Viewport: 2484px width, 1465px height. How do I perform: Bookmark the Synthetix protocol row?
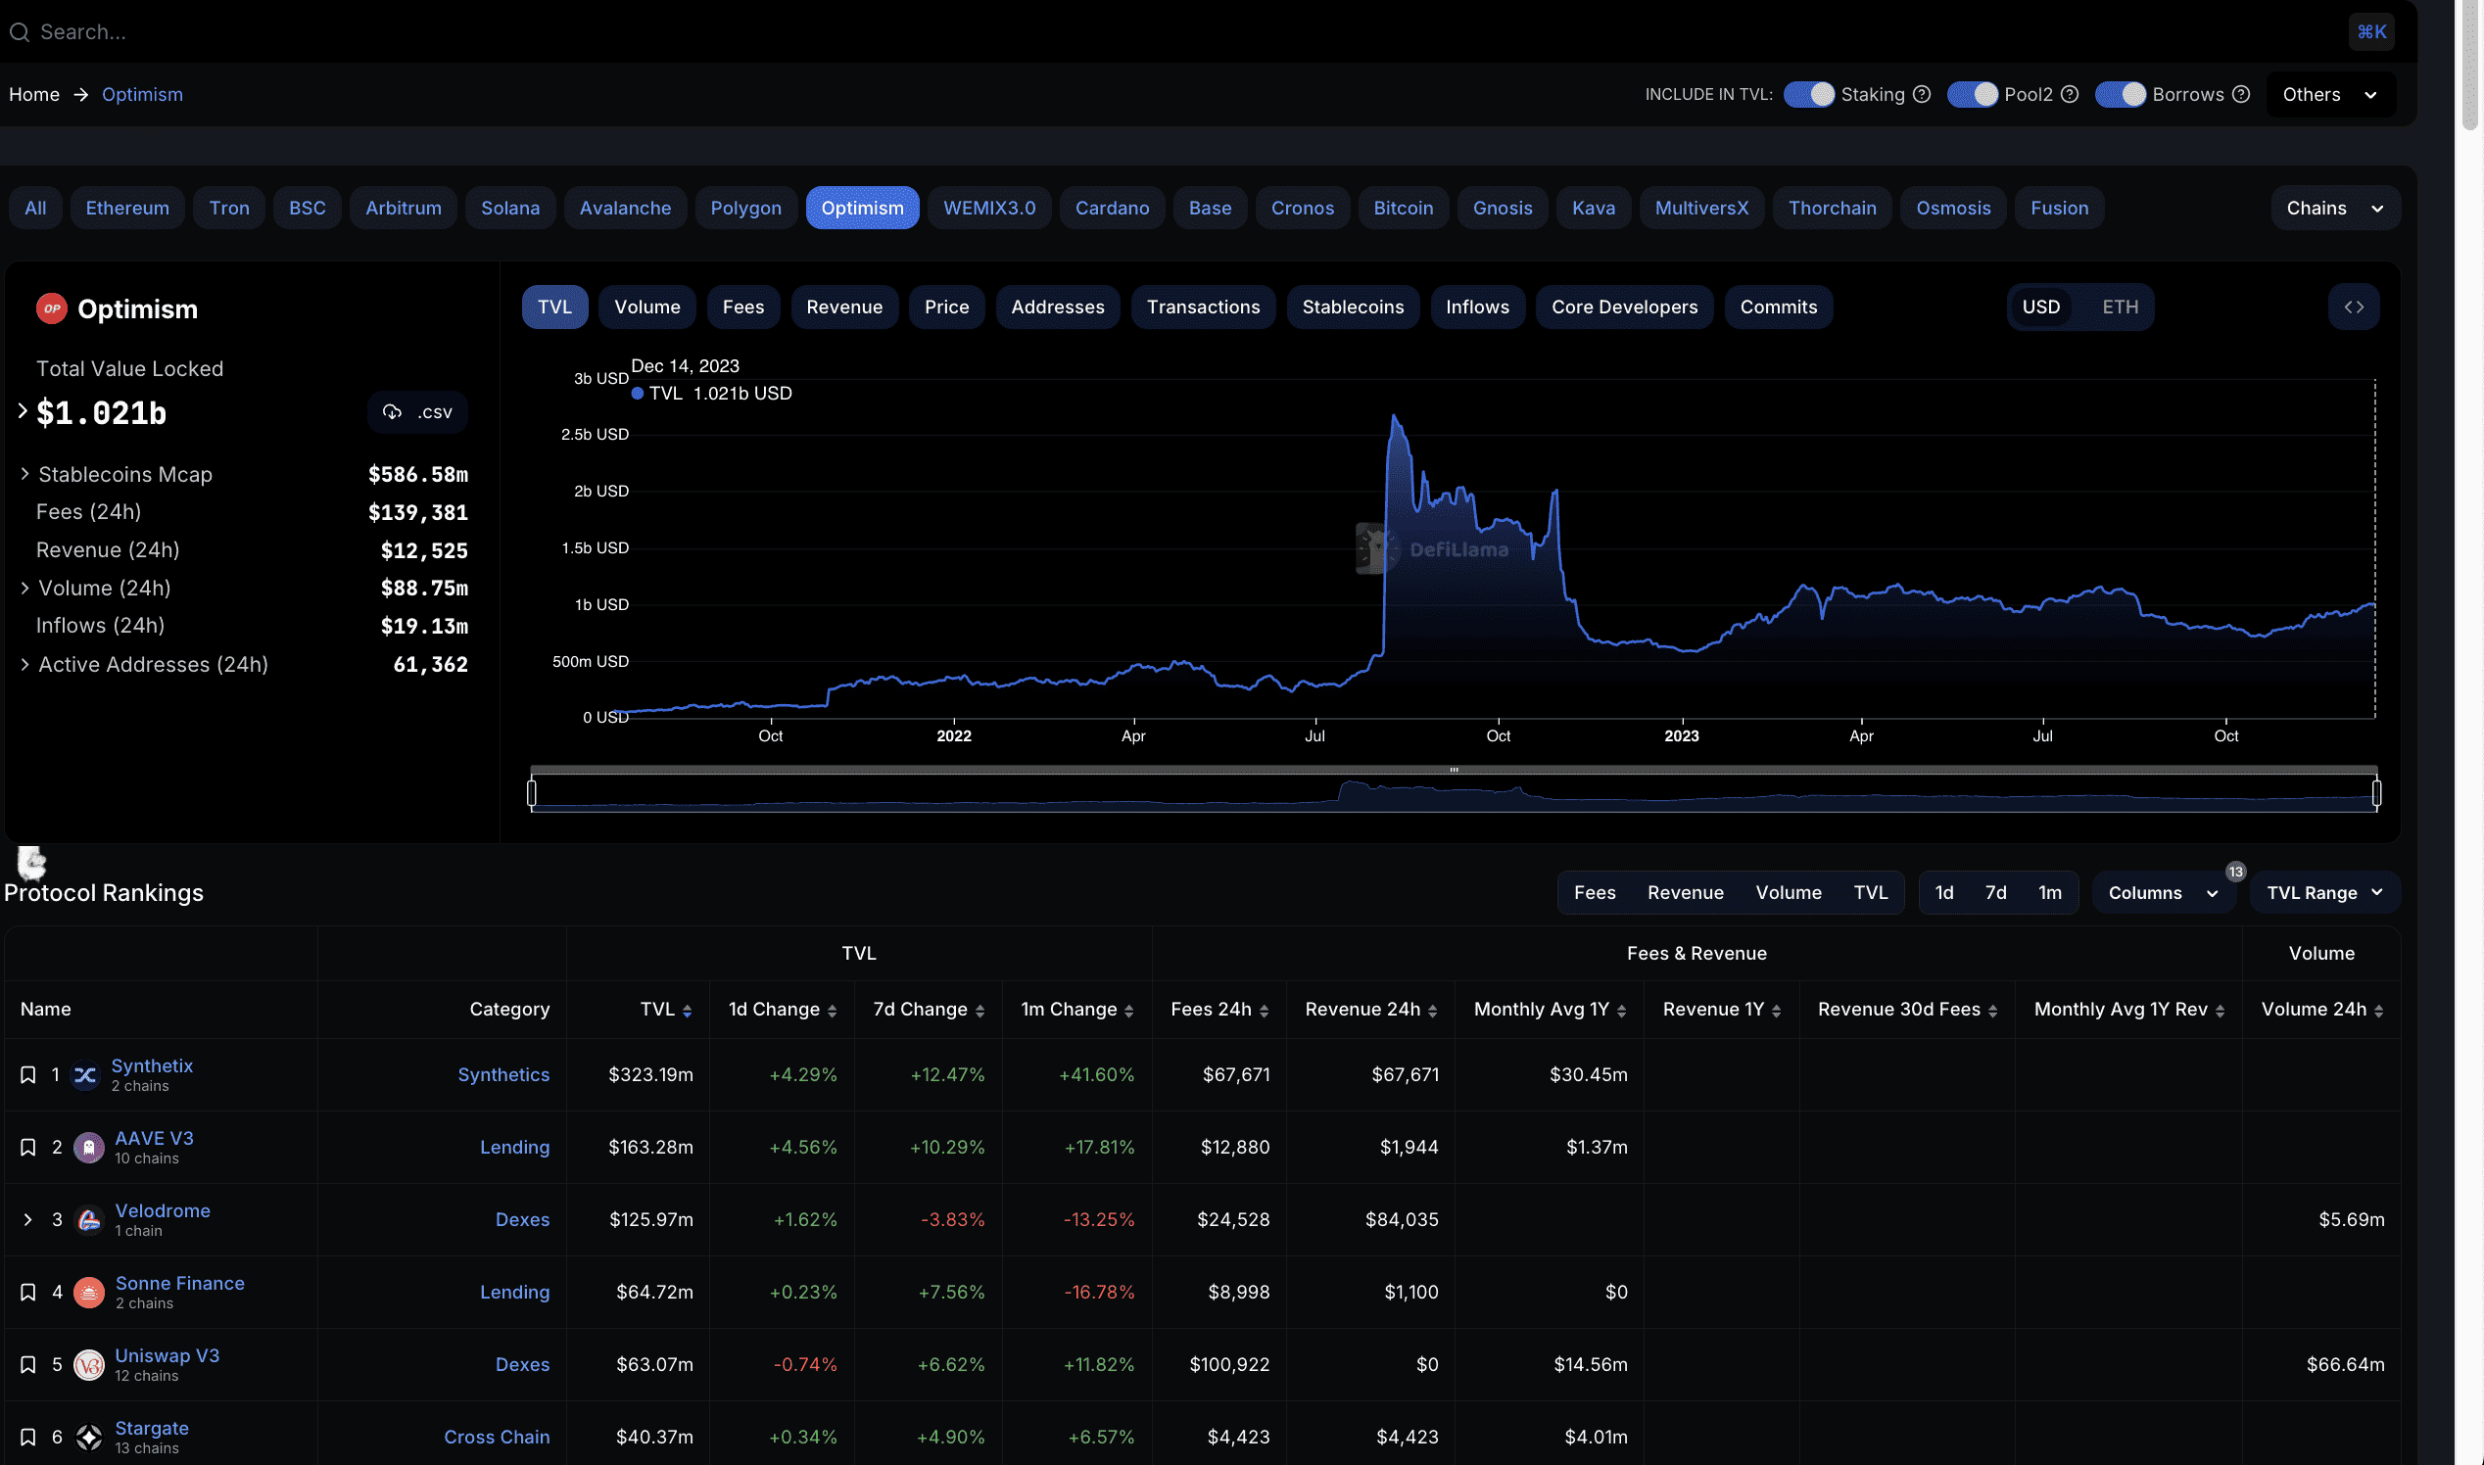pos(27,1074)
